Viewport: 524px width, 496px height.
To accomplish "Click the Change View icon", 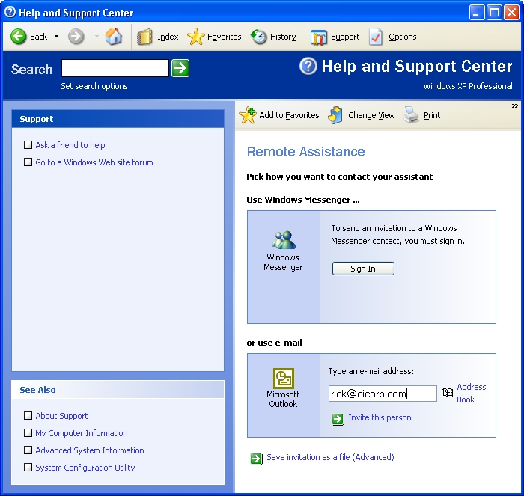I will (335, 115).
